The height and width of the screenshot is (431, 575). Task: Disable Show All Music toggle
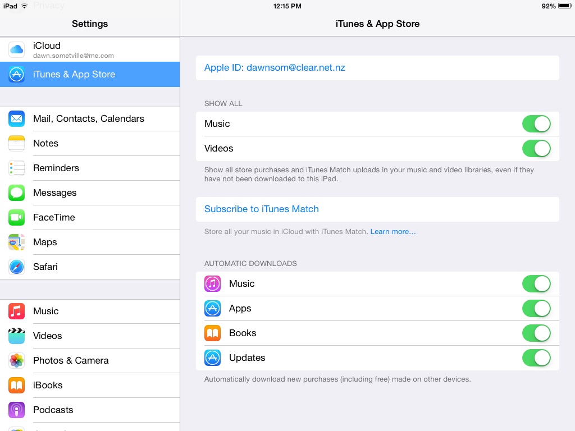pos(536,124)
